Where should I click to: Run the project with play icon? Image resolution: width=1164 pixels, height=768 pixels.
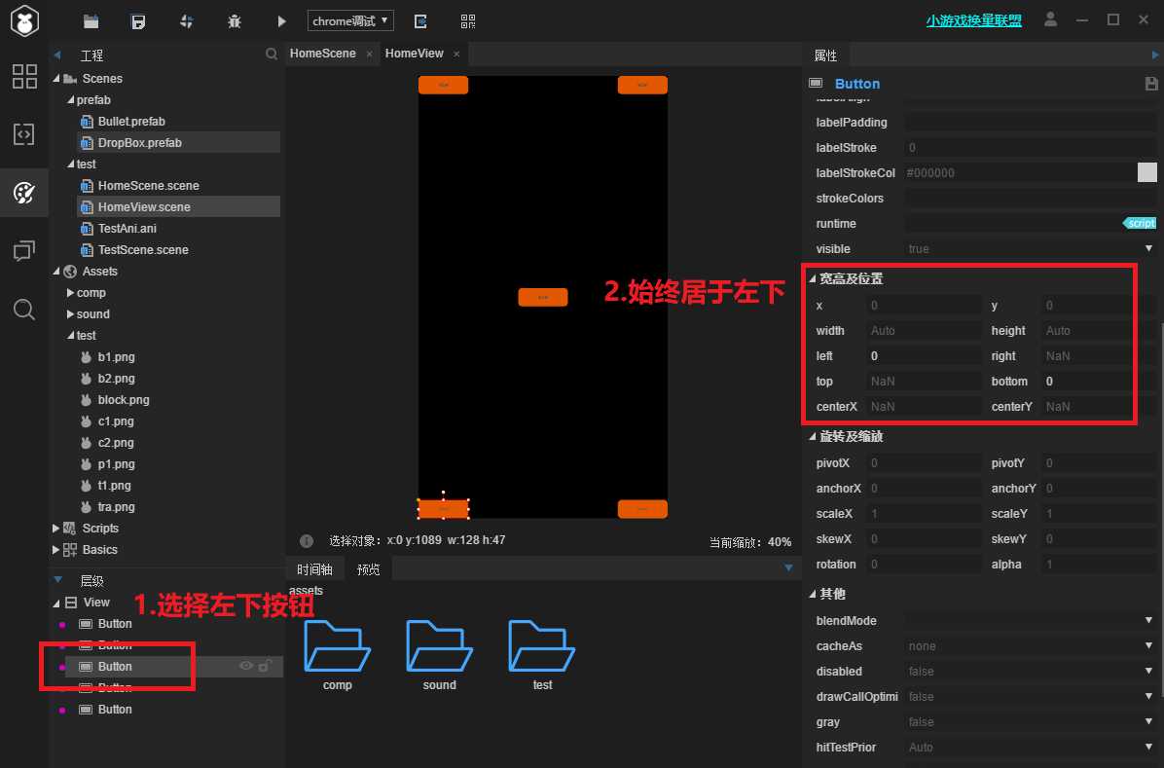[281, 21]
